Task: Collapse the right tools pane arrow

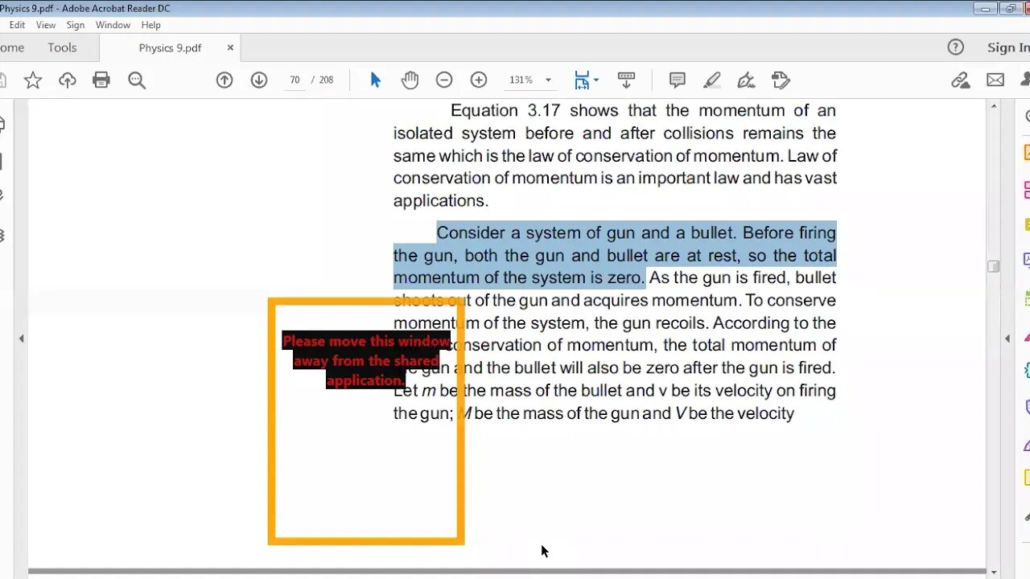Action: pyautogui.click(x=1007, y=339)
